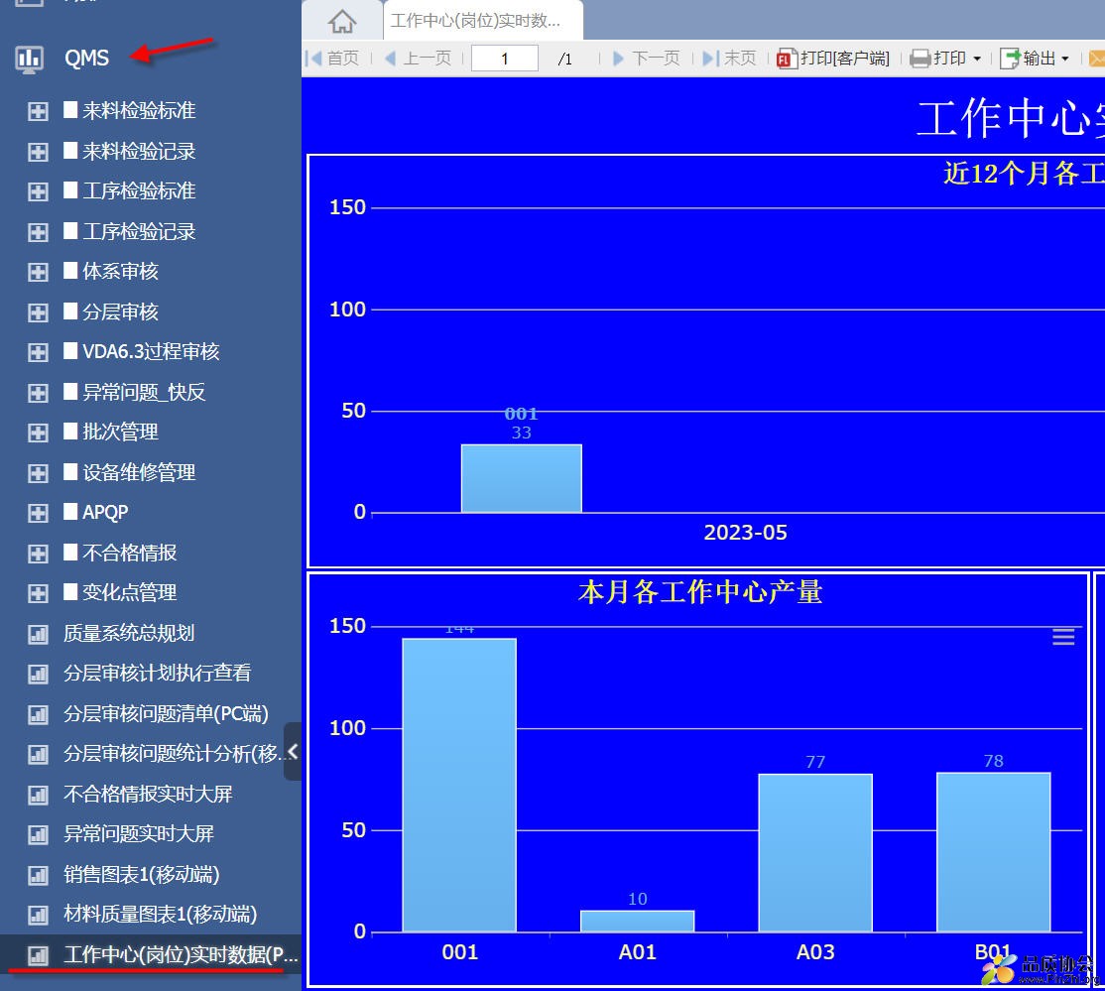Viewport: 1105px width, 991px height.
Task: Toggle the checkbox for 异常问题_快反
Action: (x=70, y=391)
